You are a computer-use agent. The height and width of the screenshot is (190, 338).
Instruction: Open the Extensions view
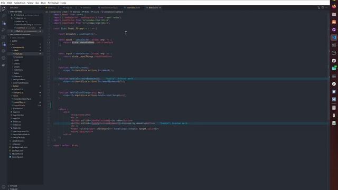4,37
